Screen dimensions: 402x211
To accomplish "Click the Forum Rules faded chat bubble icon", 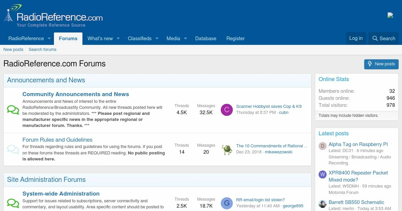I will (x=13, y=149).
